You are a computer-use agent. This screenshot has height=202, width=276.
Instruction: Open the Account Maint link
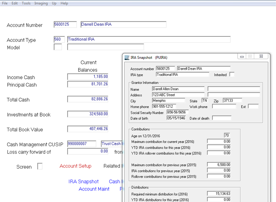(94, 189)
